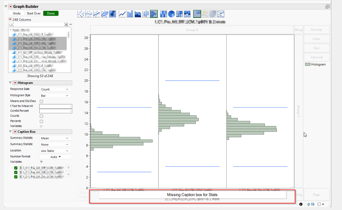This screenshot has height=210, width=342.
Task: Open the Graph Builder red triangle menu
Action: click(x=11, y=6)
